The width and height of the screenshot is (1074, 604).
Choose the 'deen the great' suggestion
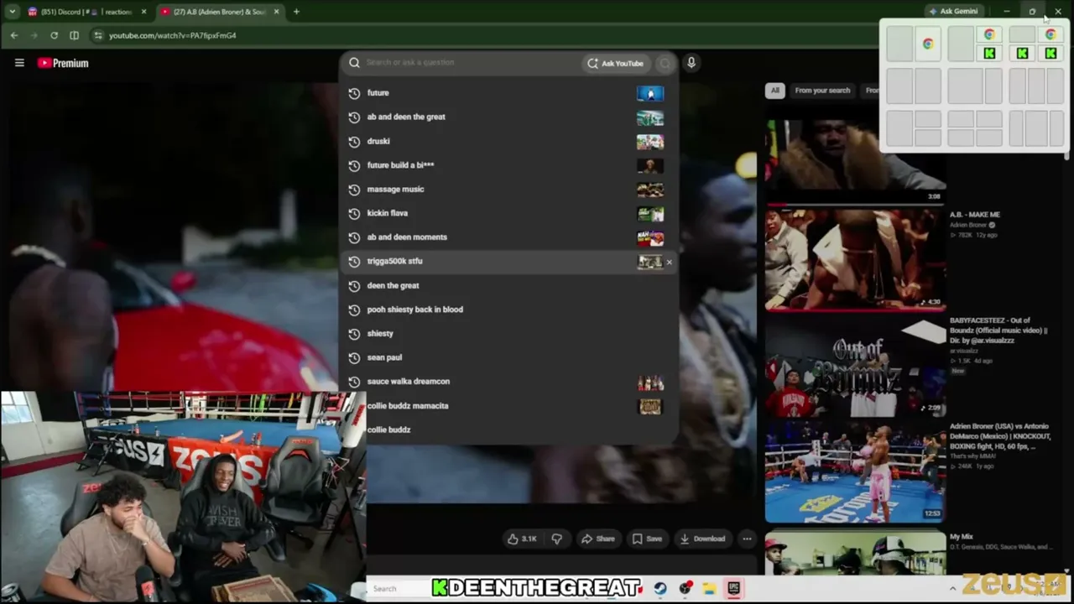pos(508,285)
